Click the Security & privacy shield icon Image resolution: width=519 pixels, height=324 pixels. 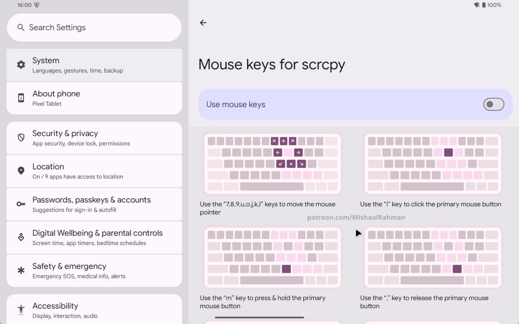21,138
